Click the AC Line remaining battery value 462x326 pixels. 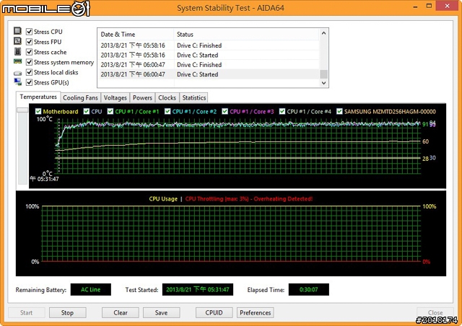coord(91,289)
